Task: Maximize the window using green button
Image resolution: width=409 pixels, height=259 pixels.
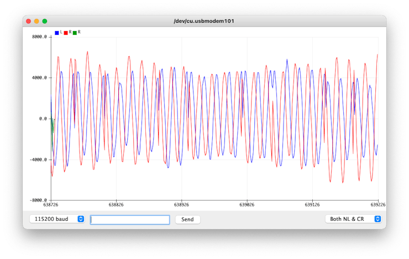Action: [x=45, y=21]
